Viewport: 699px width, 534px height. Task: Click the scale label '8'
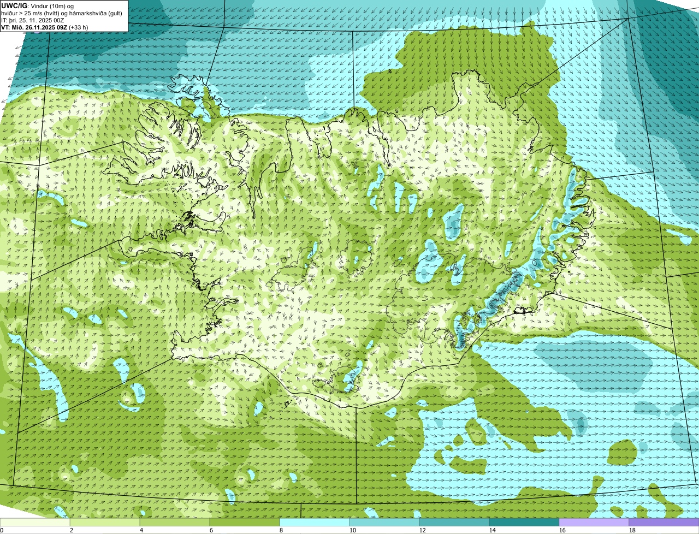[281, 530]
